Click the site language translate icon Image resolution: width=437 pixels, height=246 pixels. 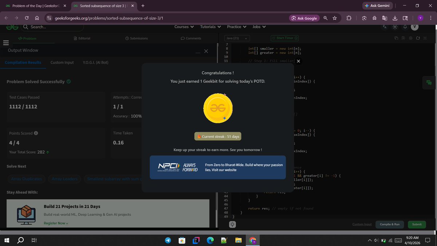pyautogui.click(x=385, y=27)
